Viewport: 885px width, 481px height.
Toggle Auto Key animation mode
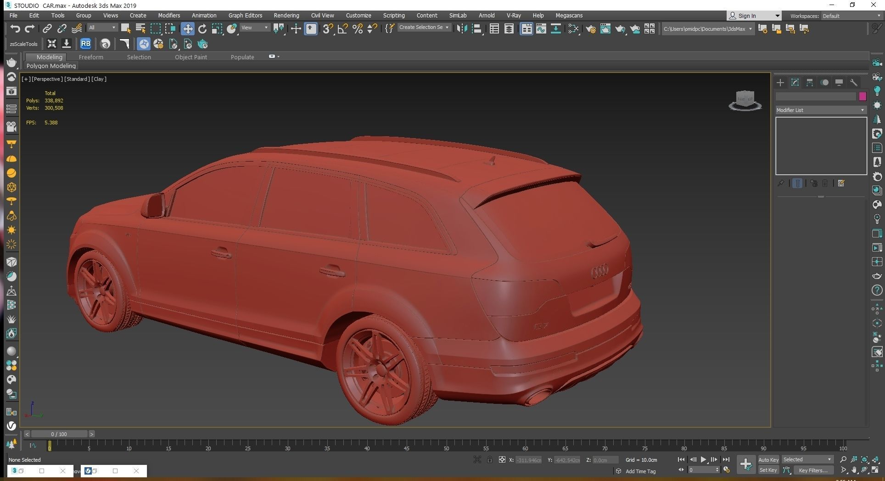pyautogui.click(x=768, y=459)
